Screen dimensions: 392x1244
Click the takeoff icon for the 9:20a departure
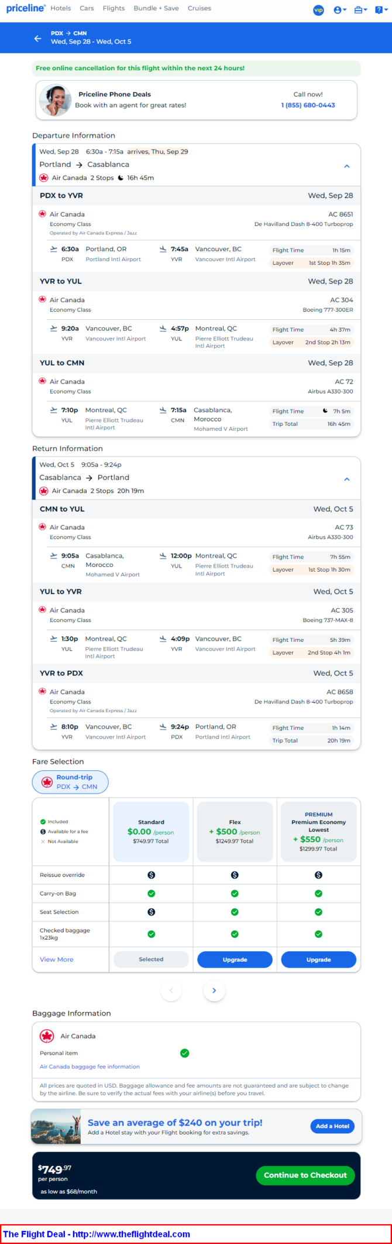[54, 329]
